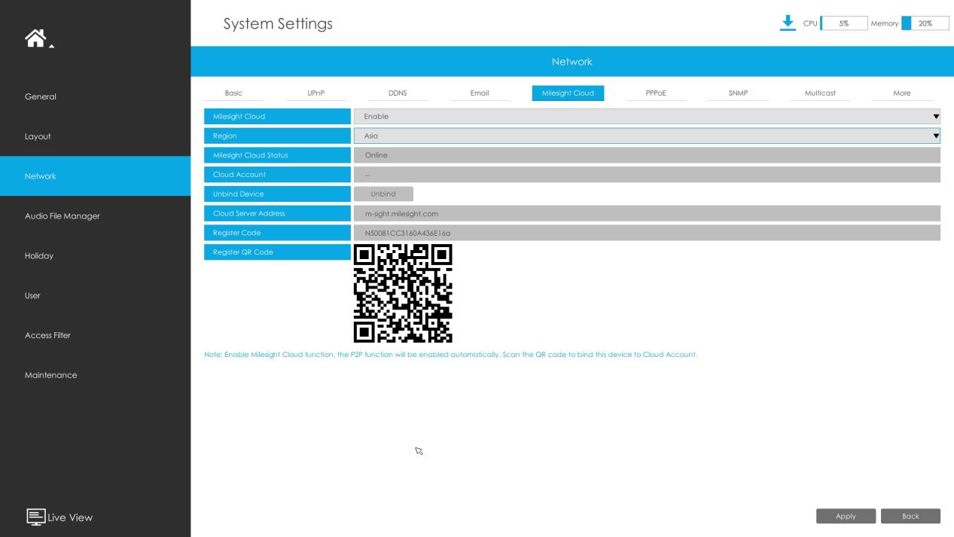Screen dimensions: 954x537
Task: Click the Unbind button
Action: click(x=383, y=194)
